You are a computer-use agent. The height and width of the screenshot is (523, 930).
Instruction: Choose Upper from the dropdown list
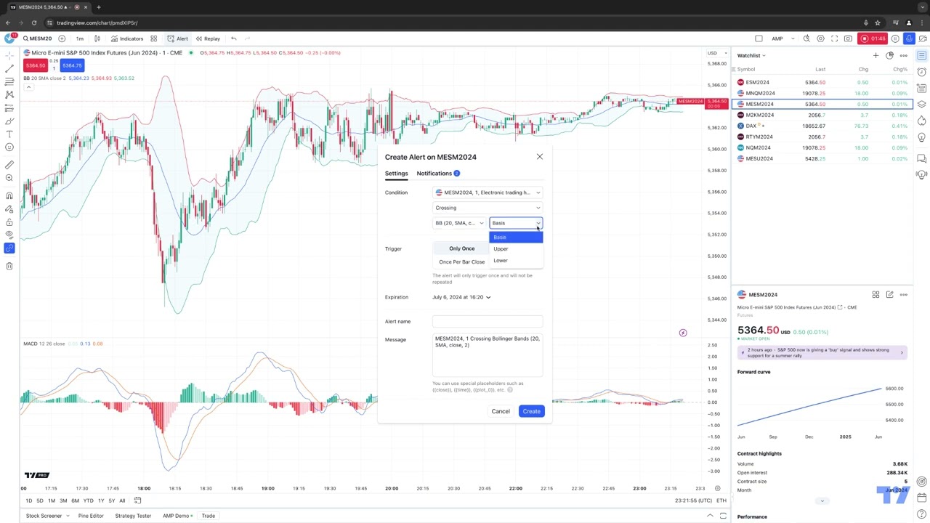516,249
